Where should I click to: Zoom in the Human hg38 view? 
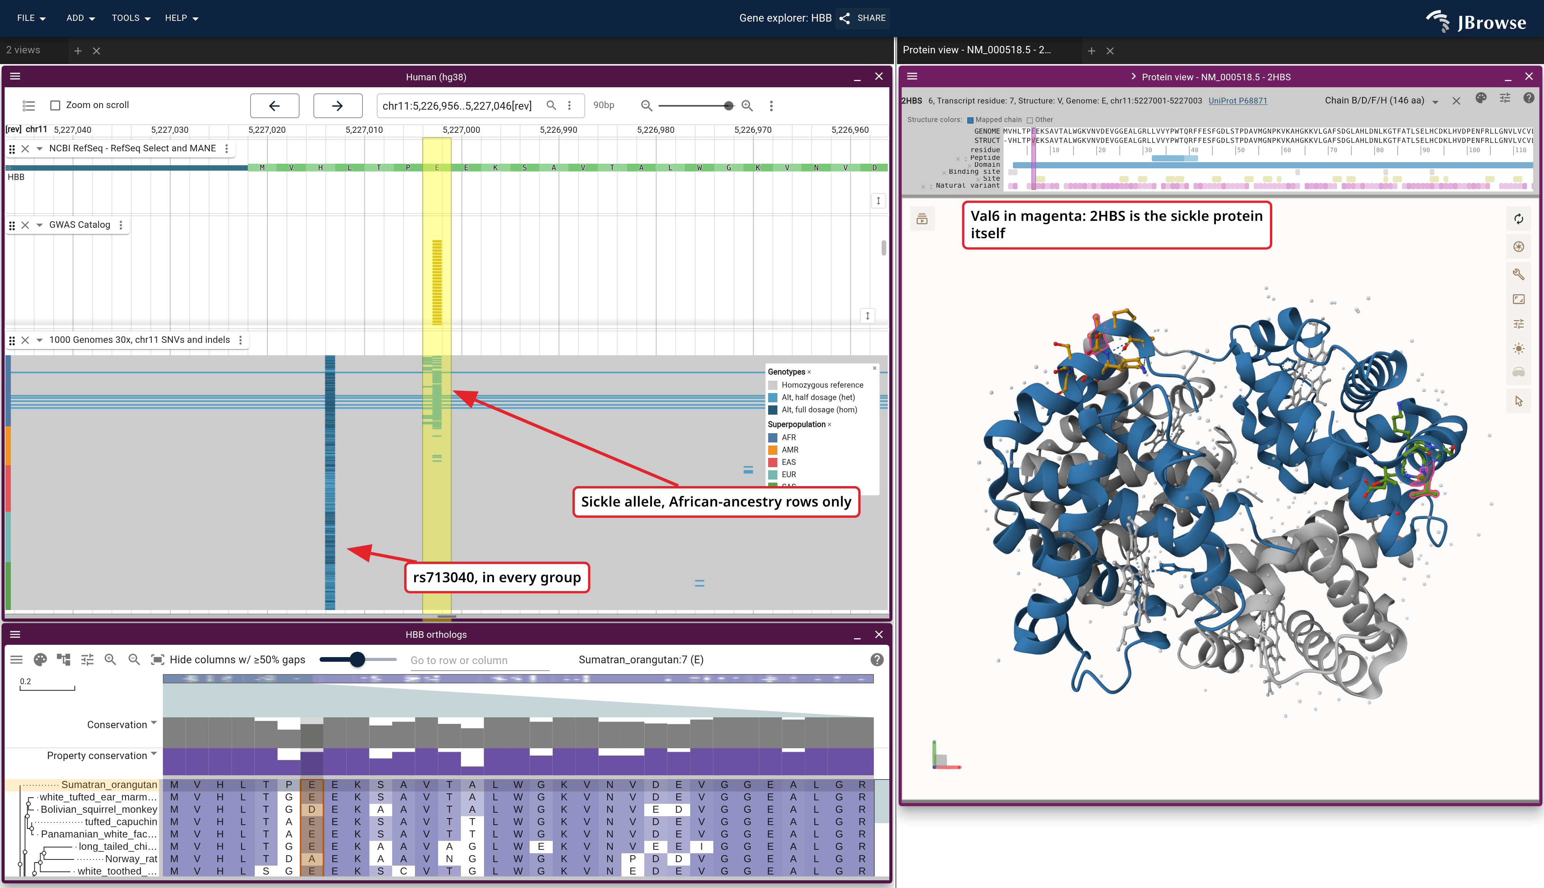(747, 105)
